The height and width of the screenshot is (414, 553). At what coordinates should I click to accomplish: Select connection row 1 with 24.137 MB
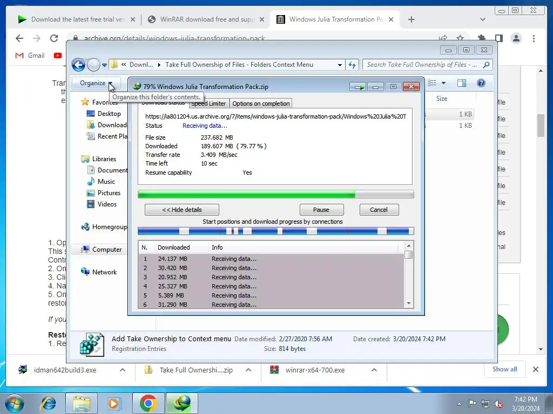(x=271, y=259)
